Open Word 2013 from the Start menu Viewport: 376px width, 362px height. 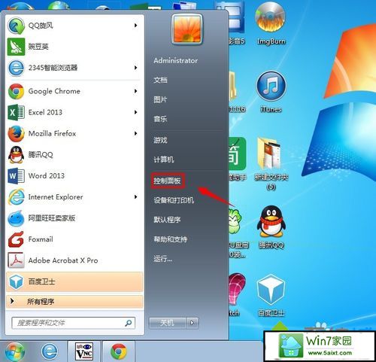(74, 175)
